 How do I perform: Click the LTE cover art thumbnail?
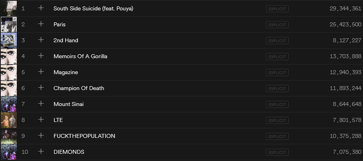(8, 120)
